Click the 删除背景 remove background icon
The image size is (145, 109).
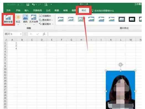(x=8, y=19)
